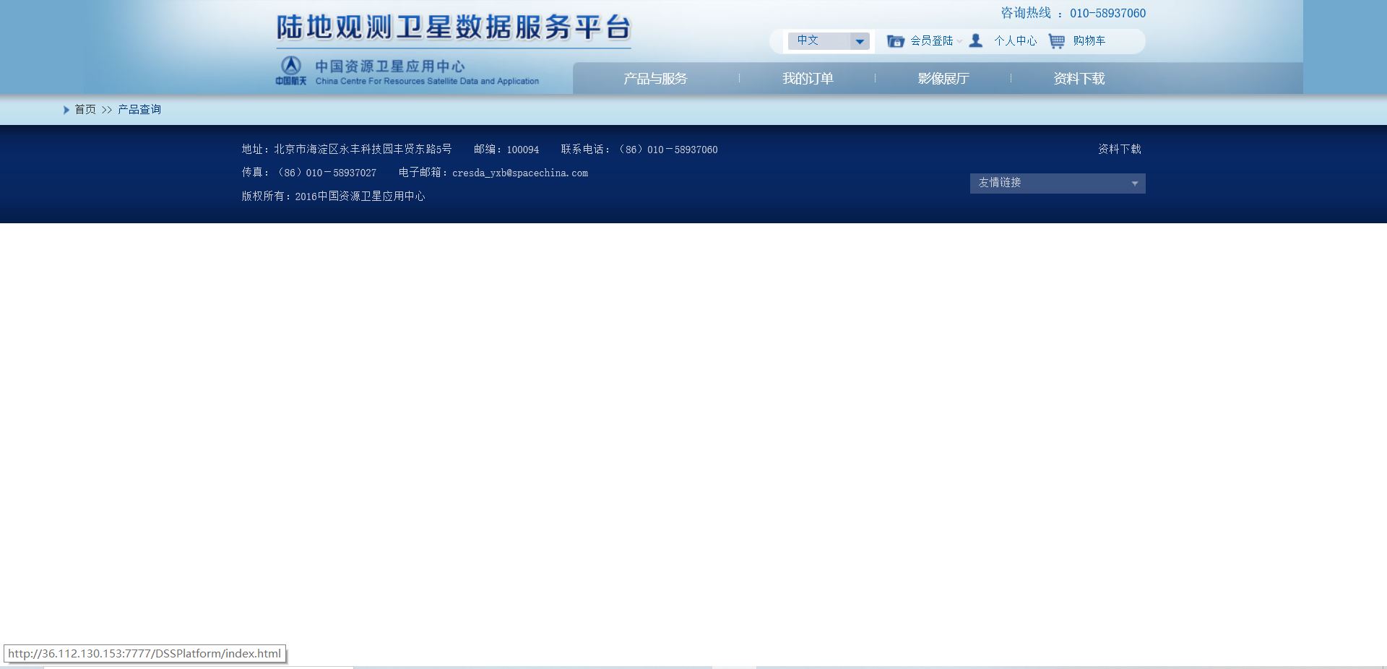Image resolution: width=1387 pixels, height=669 pixels.
Task: Click the shopping cart icon
Action: (x=1056, y=41)
